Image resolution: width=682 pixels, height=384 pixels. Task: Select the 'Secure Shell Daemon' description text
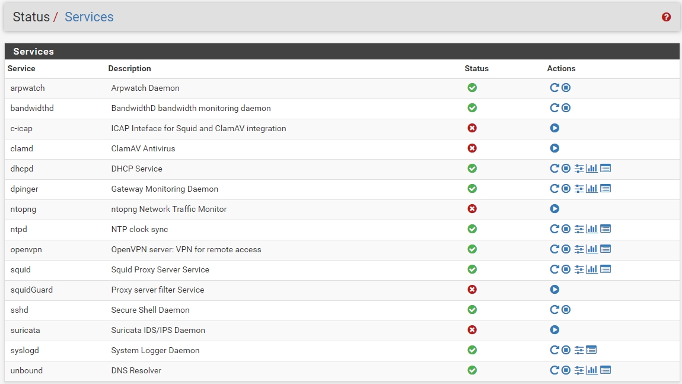[151, 310]
